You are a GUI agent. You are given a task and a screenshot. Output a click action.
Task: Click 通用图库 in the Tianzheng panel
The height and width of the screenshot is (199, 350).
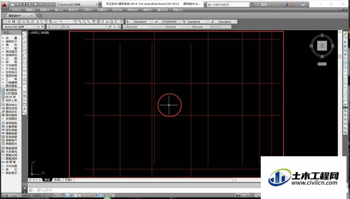click(11, 90)
